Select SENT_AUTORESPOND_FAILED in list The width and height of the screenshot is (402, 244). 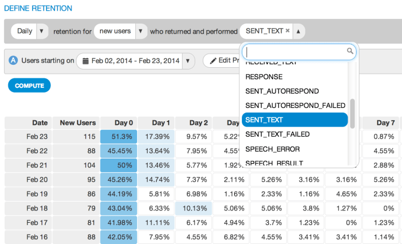pyautogui.click(x=295, y=105)
